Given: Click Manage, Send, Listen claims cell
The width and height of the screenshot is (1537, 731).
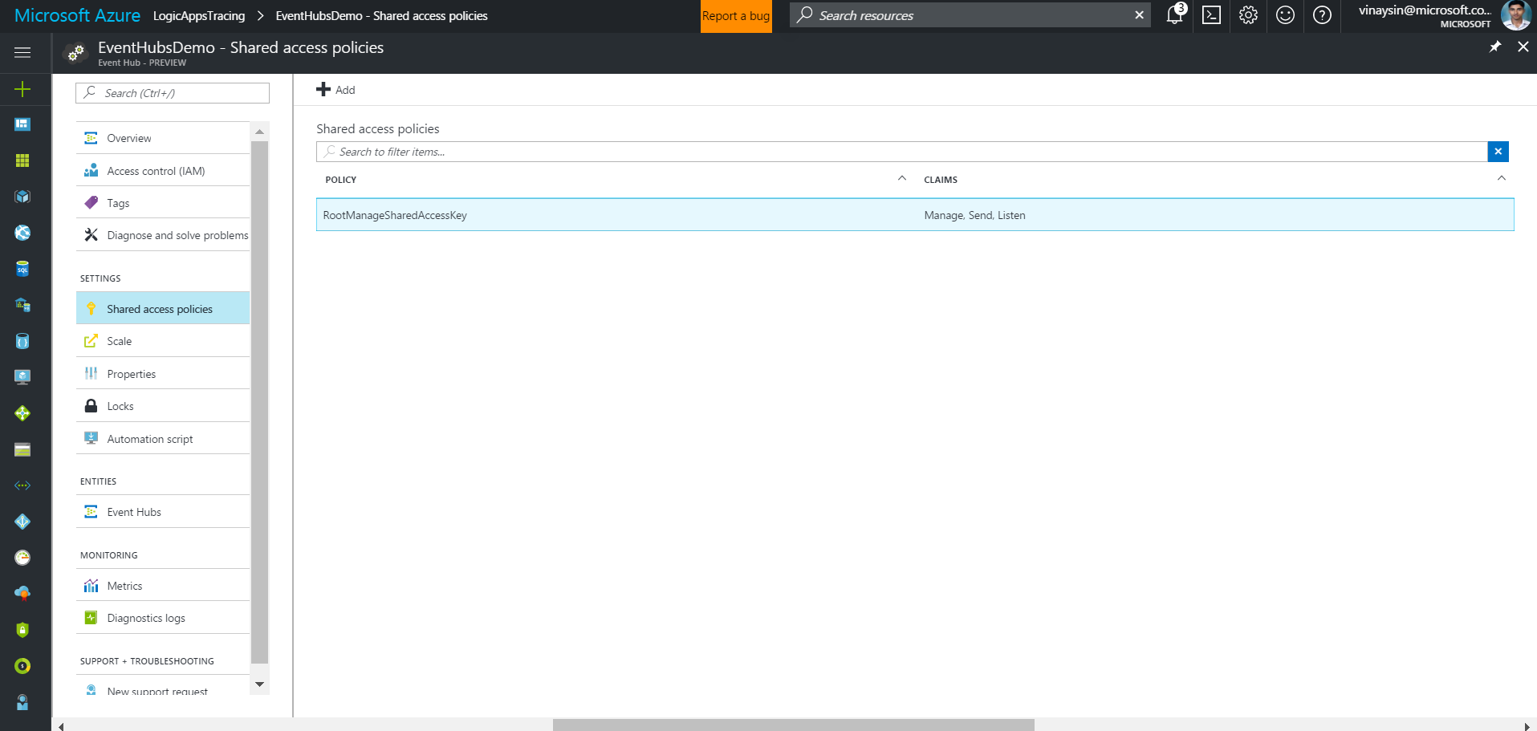Looking at the screenshot, I should (974, 215).
